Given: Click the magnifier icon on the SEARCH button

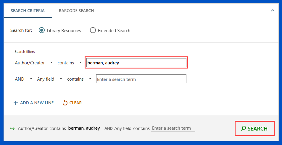Looking at the screenshot, I should coord(243,128).
